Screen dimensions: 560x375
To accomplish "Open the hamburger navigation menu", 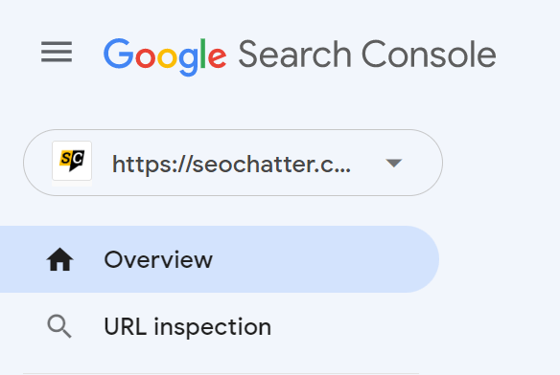I will point(57,52).
